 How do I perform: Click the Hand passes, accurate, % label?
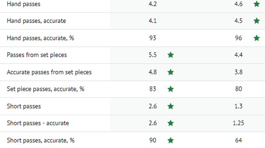tap(40, 38)
